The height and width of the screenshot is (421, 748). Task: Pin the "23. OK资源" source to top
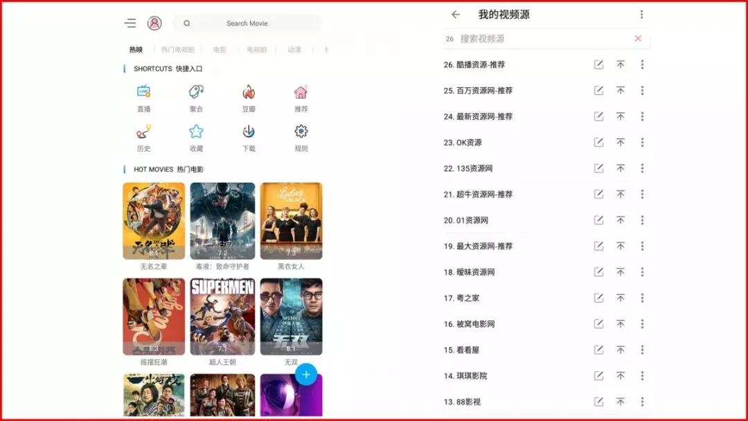pyautogui.click(x=621, y=142)
